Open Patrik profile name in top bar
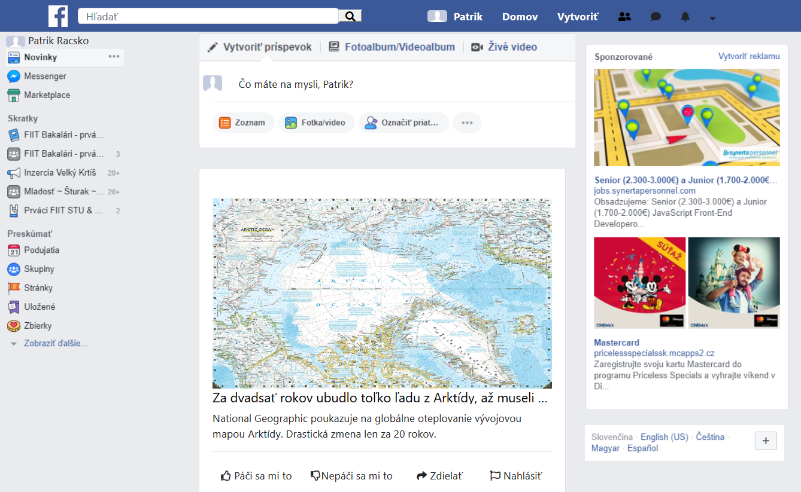The height and width of the screenshot is (492, 801). point(468,17)
